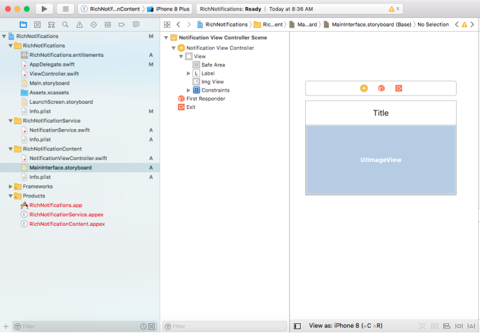Collapse Notification View Controller Scene

pos(166,37)
